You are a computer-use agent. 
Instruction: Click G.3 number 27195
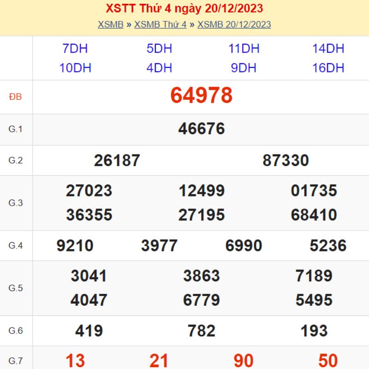tap(202, 215)
